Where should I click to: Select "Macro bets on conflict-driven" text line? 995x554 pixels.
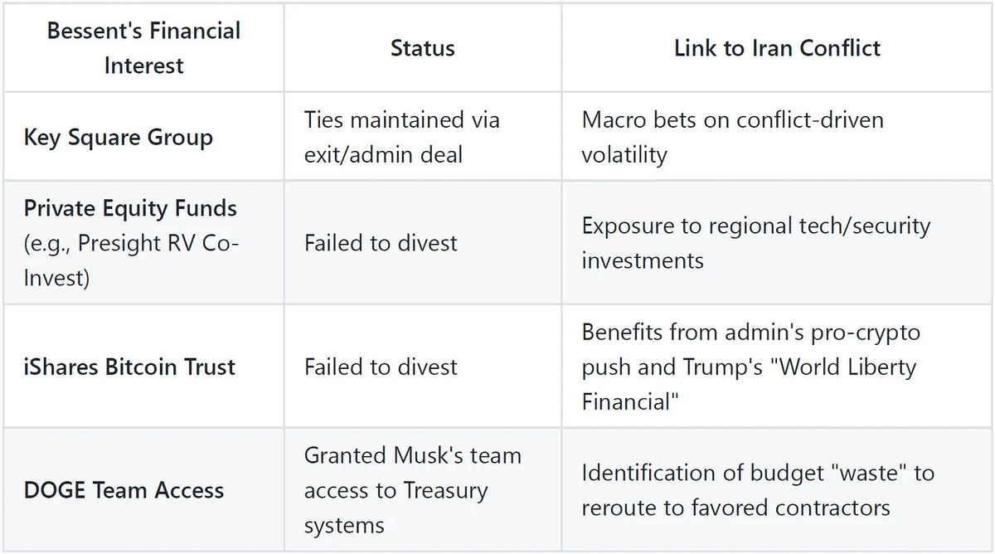tap(733, 120)
